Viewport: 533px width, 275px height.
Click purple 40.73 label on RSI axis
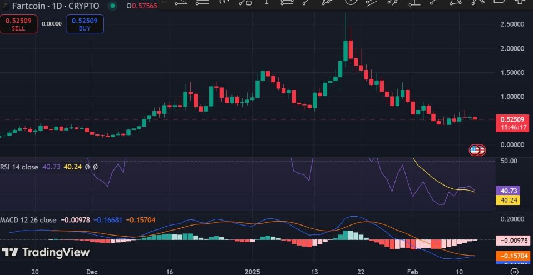pos(508,191)
